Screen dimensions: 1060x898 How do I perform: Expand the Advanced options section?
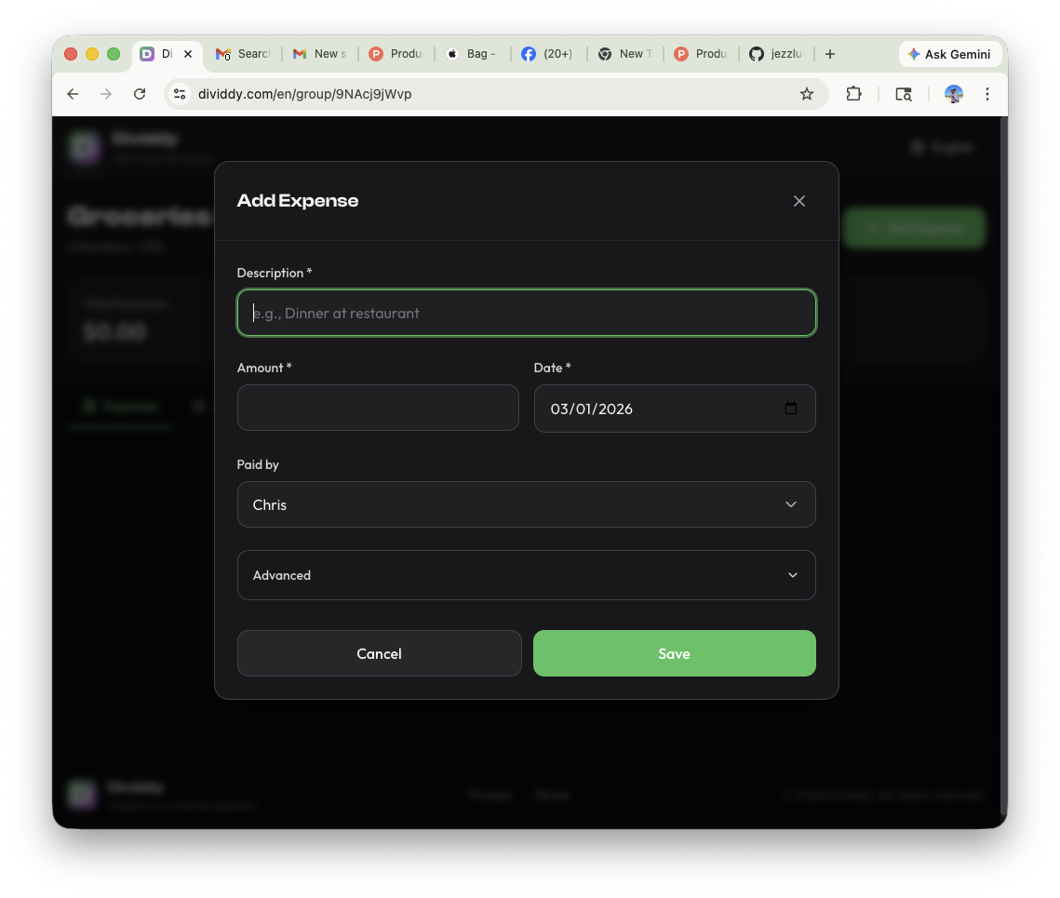pos(527,575)
